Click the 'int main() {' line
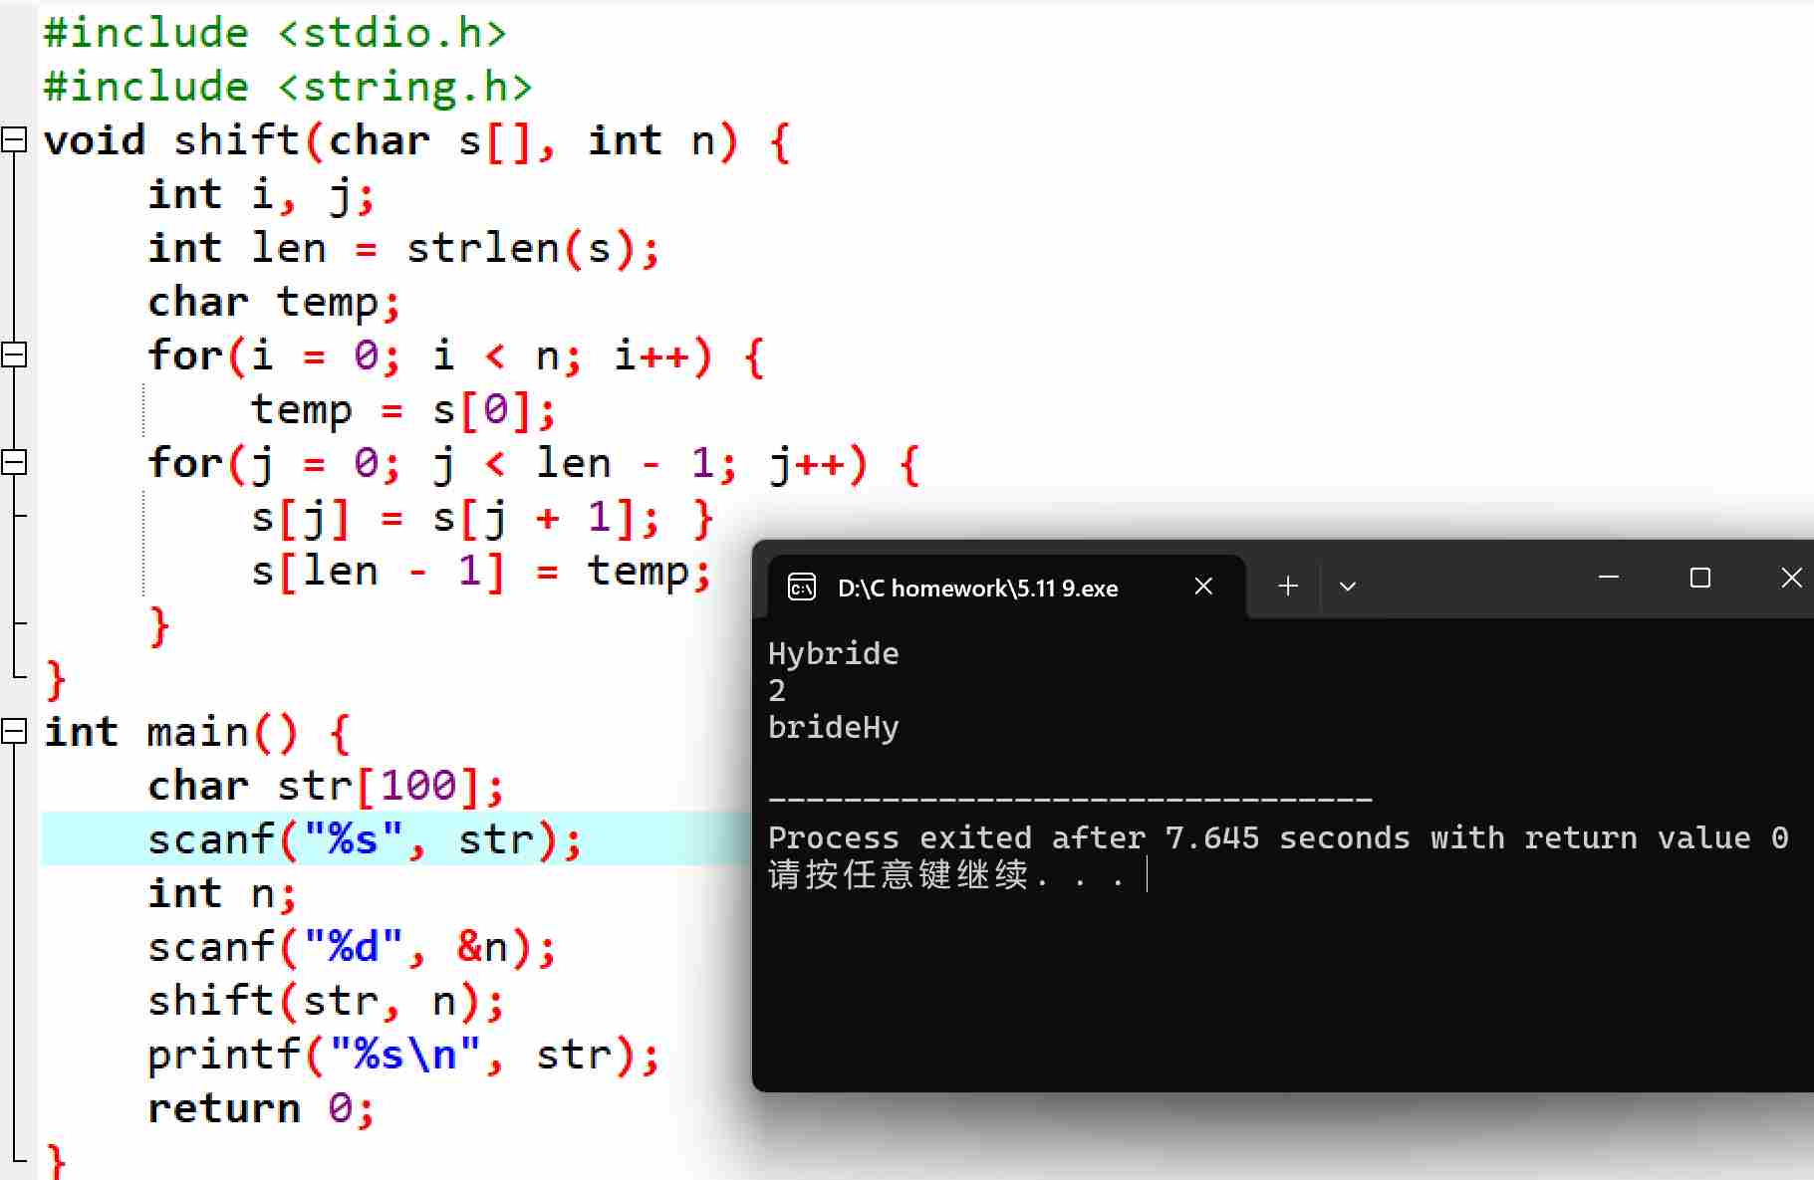 point(197,732)
